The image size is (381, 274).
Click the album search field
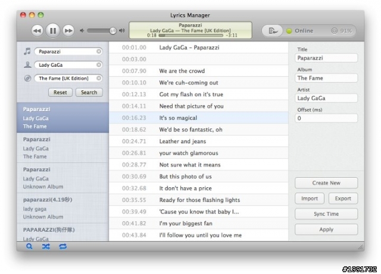click(x=68, y=78)
